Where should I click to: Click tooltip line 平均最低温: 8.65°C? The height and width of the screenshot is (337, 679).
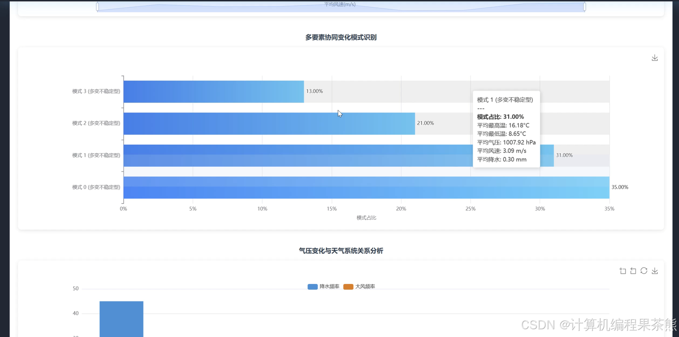click(501, 134)
